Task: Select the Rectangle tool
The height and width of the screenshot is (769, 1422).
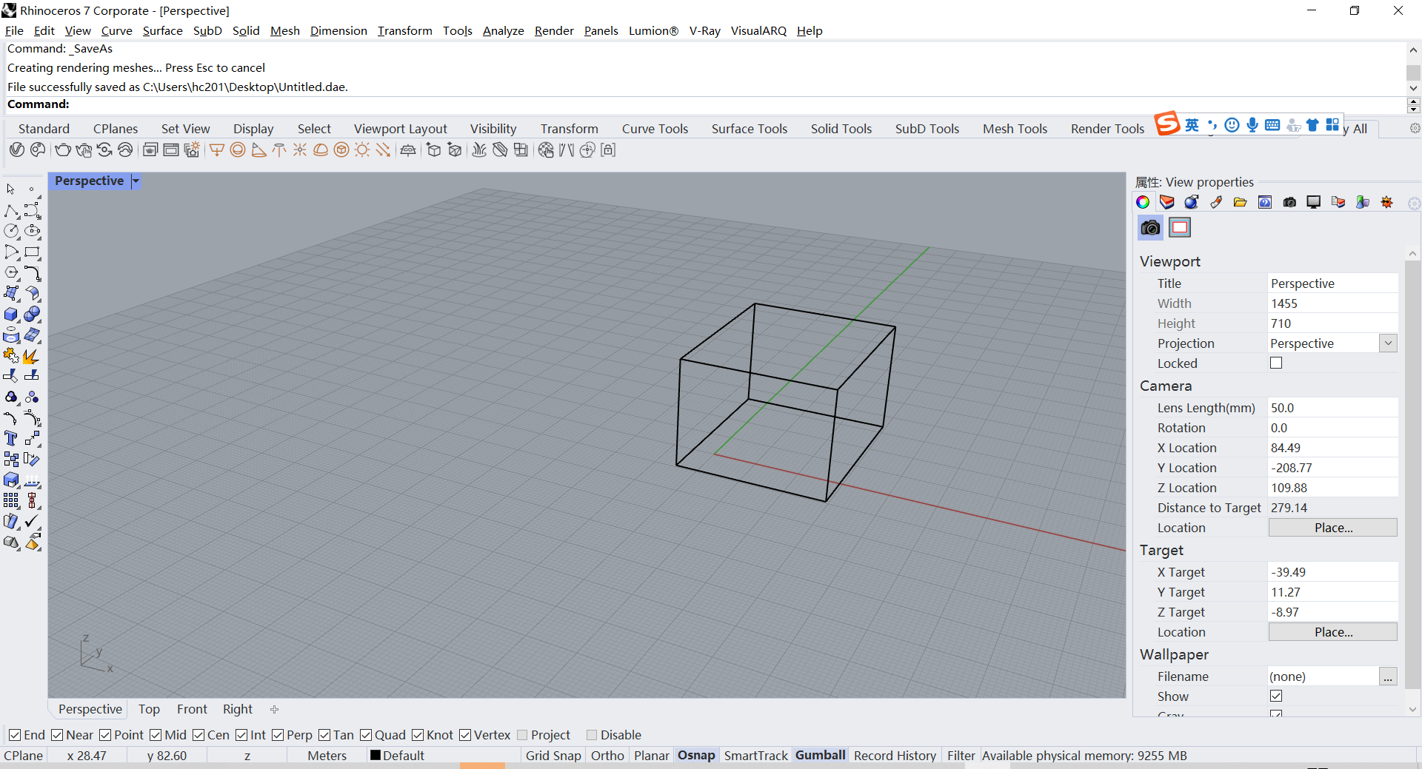Action: (32, 252)
